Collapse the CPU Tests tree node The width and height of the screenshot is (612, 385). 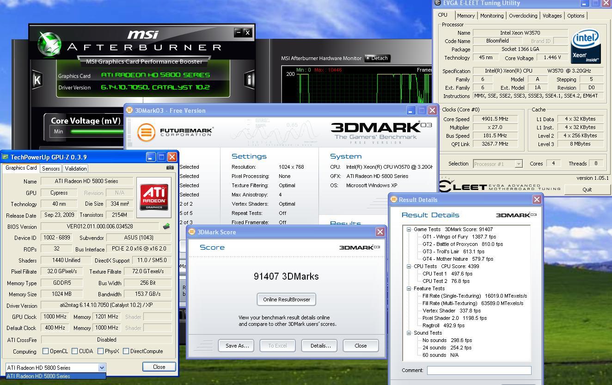click(409, 266)
